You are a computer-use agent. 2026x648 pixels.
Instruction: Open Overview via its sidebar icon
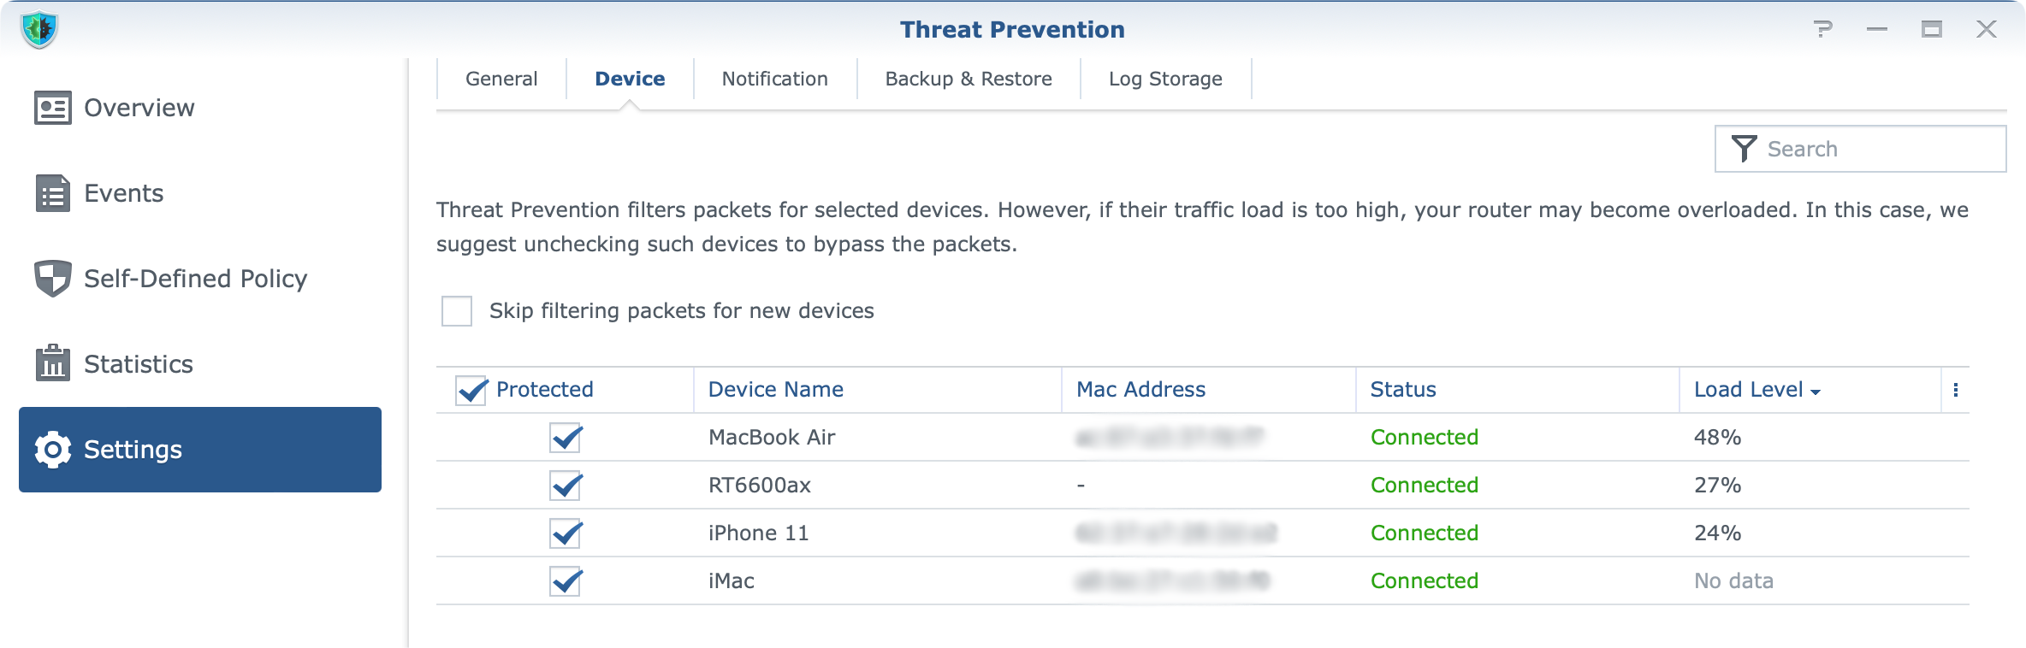(x=53, y=108)
